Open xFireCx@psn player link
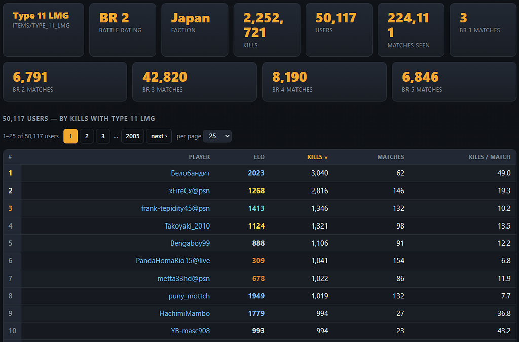The image size is (519, 342). pos(190,191)
